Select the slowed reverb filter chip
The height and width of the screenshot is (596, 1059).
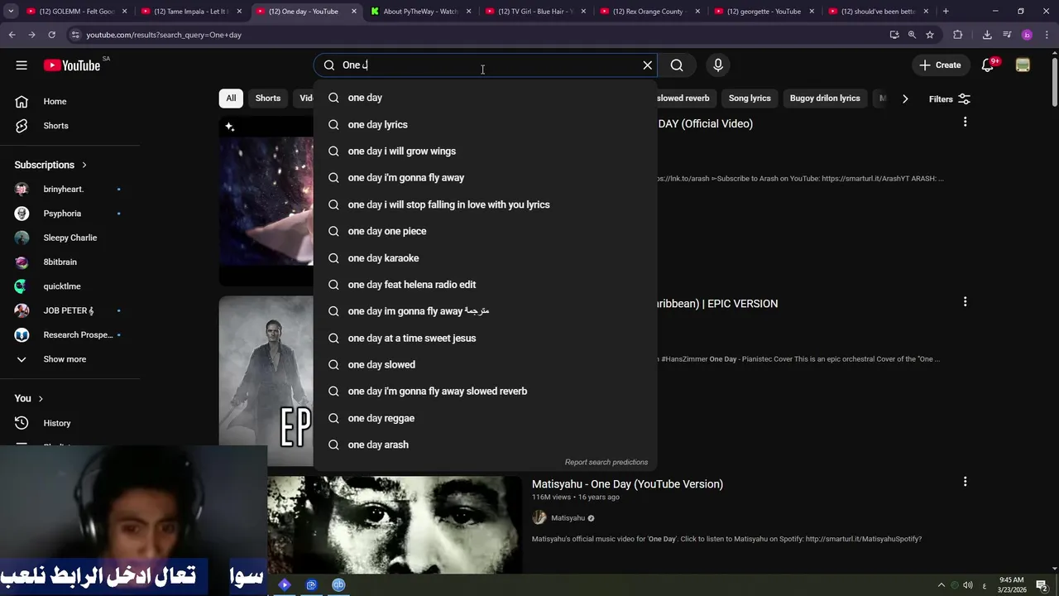tap(683, 98)
